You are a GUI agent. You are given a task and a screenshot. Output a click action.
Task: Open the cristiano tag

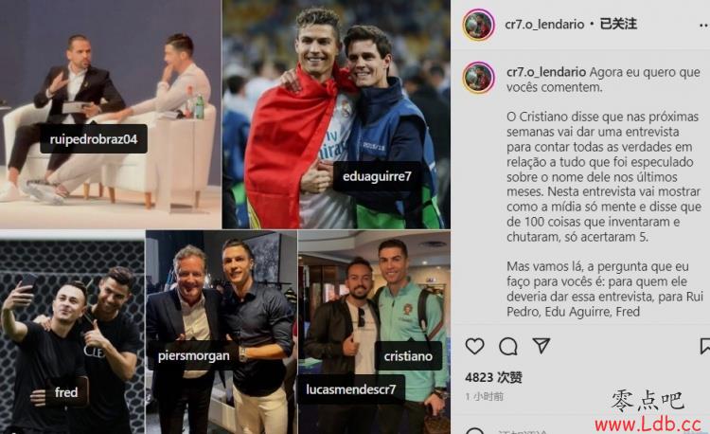408,356
